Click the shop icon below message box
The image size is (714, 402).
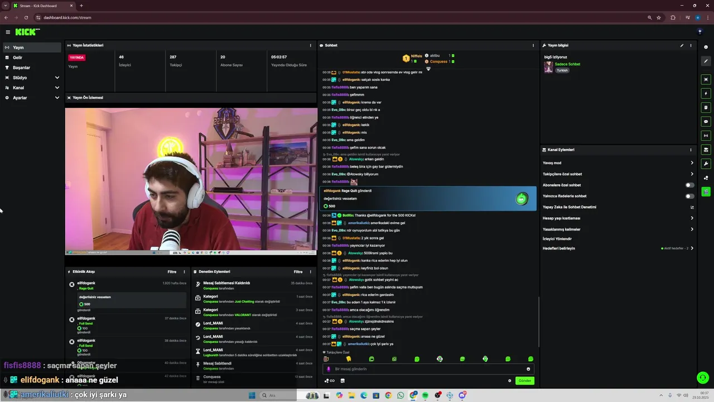342,381
